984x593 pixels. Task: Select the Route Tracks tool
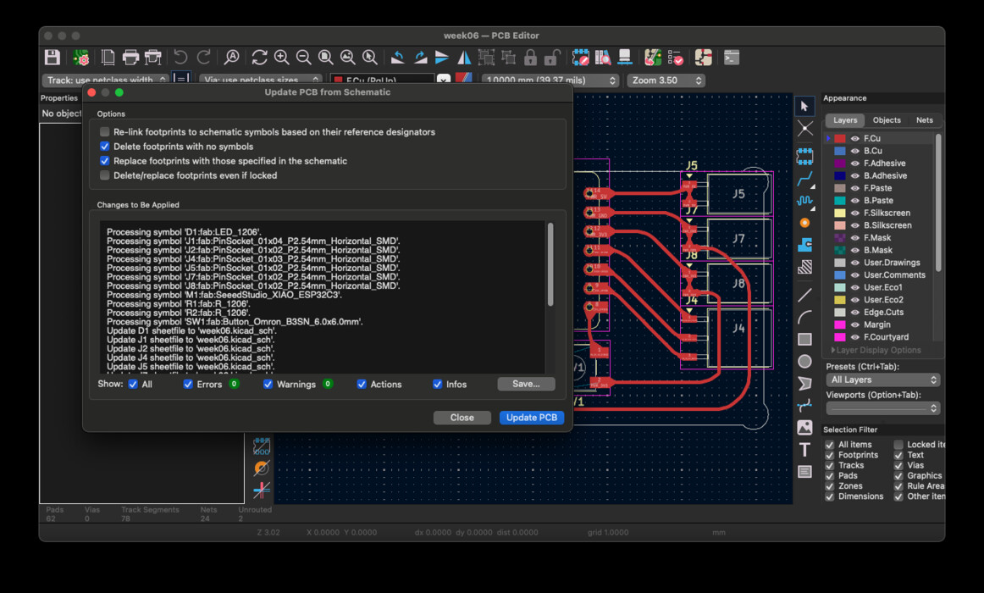(804, 180)
